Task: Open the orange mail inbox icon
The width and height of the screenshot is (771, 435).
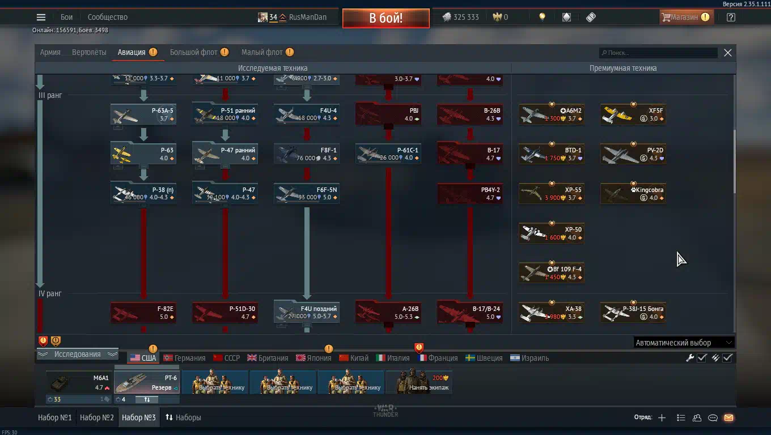Action: coord(728,417)
